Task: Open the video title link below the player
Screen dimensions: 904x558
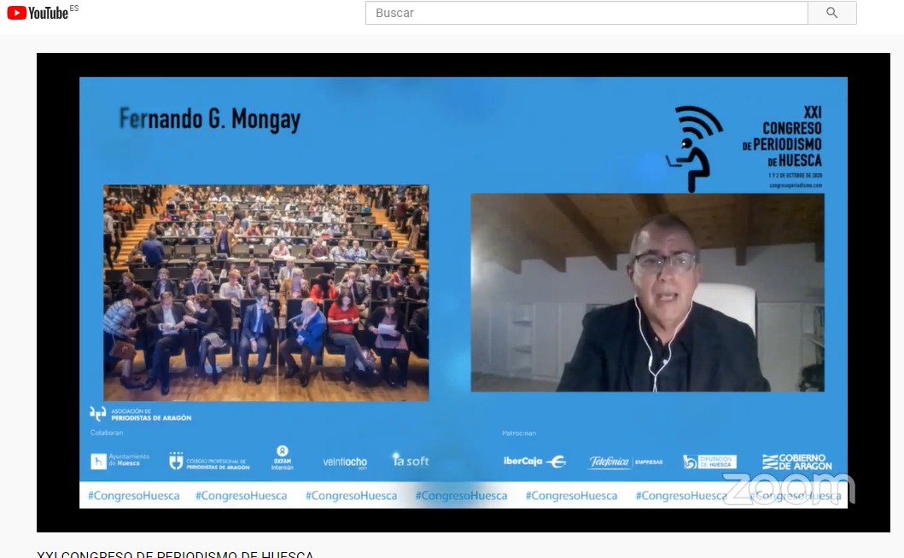Action: click(175, 555)
